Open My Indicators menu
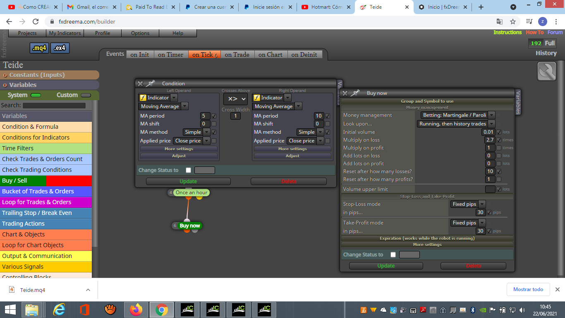Viewport: 565px width, 318px height. coord(65,33)
